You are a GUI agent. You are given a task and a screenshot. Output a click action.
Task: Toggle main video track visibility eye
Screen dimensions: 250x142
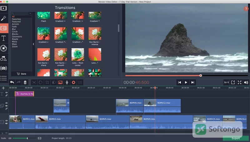click(x=7, y=121)
